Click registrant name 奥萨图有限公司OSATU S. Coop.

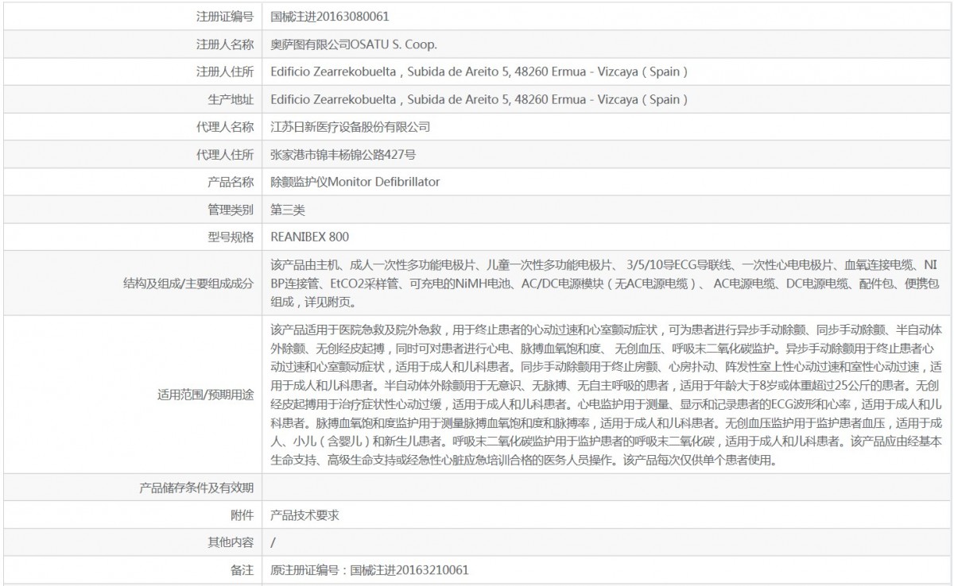354,44
